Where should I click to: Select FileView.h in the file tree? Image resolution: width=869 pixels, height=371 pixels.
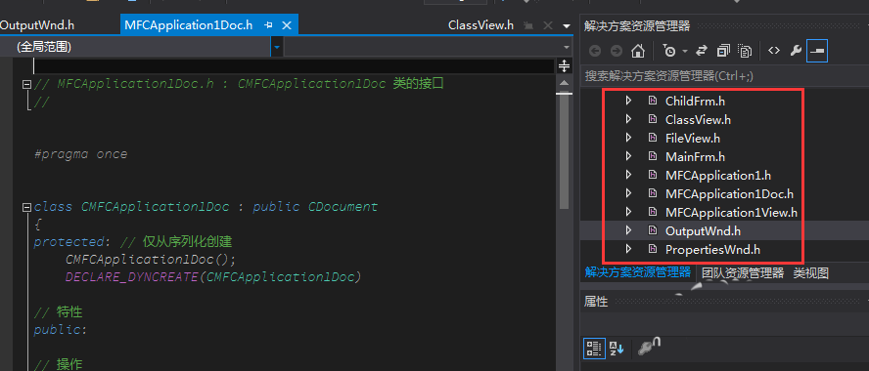pyautogui.click(x=692, y=139)
